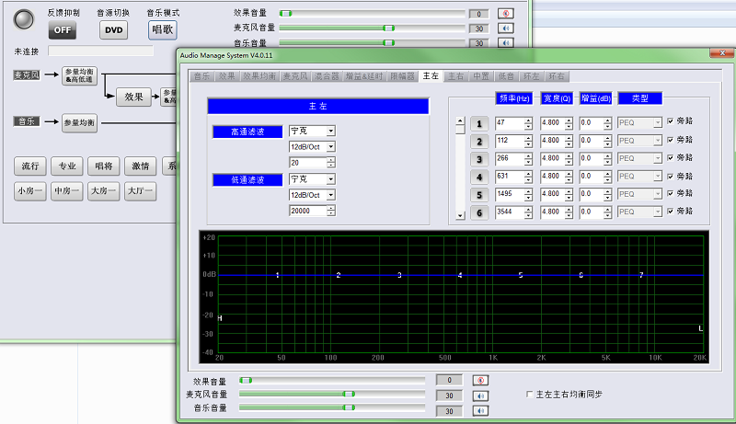The width and height of the screenshot is (736, 424).
Task: Toggle the 反馈抑制 OFF button
Action: tap(62, 29)
